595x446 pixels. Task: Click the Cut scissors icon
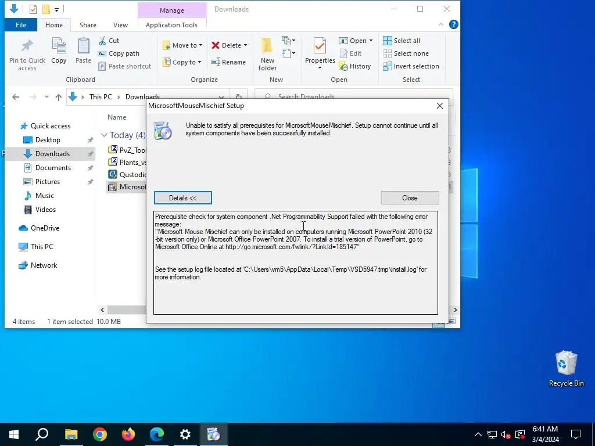[102, 41]
